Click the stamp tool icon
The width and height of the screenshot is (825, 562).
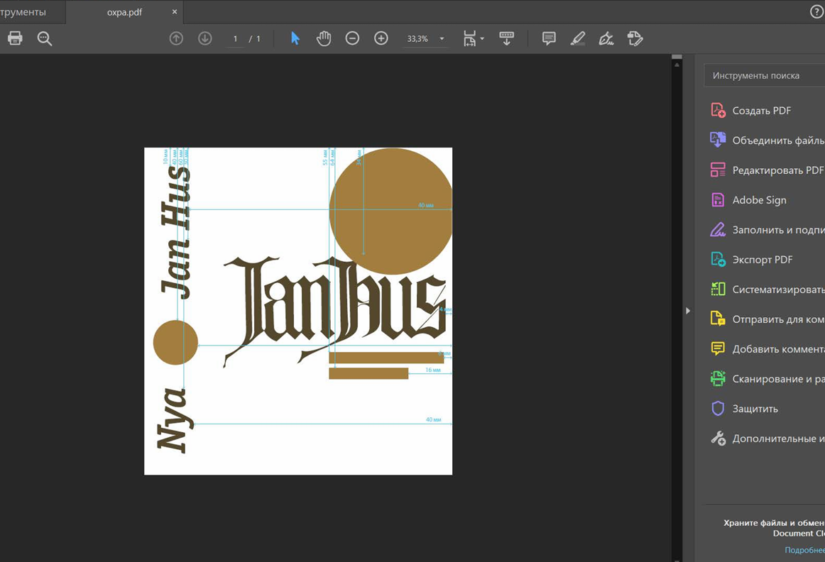coord(635,38)
